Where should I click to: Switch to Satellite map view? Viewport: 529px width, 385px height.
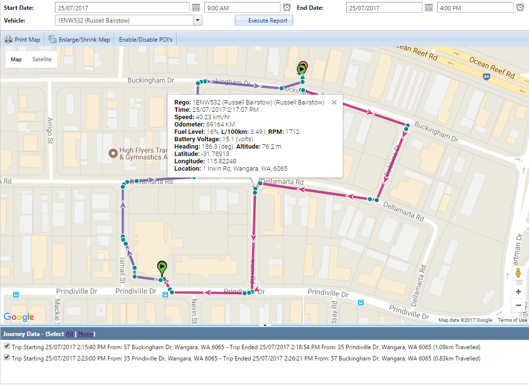[42, 59]
